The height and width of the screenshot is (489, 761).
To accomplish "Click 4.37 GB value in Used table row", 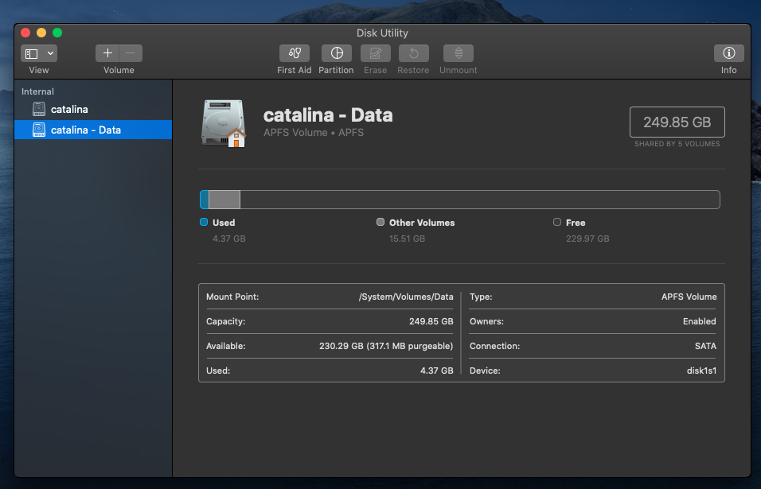I will point(437,371).
